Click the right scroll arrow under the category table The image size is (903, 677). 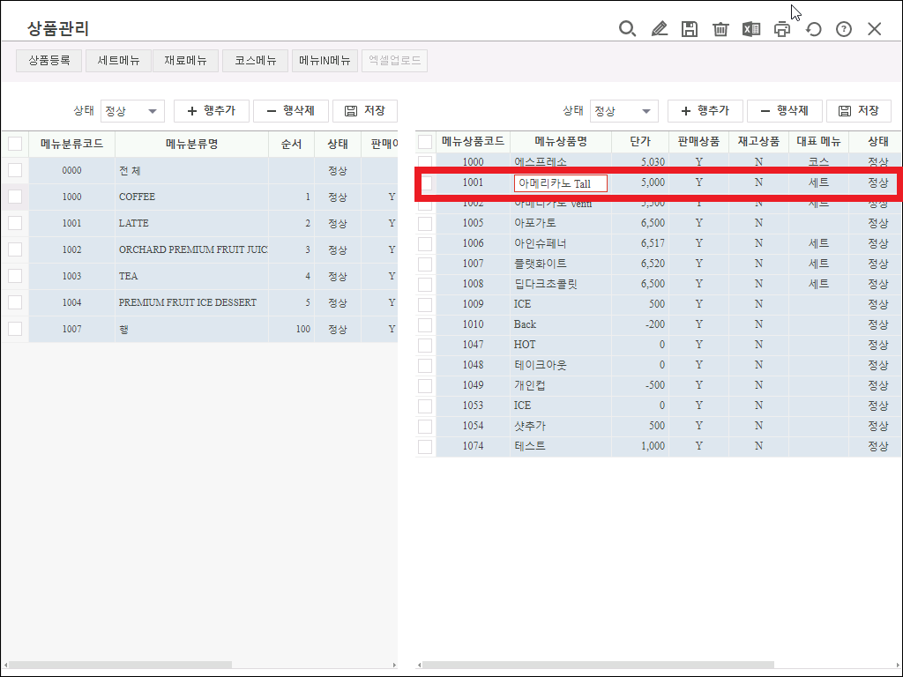[x=394, y=665]
